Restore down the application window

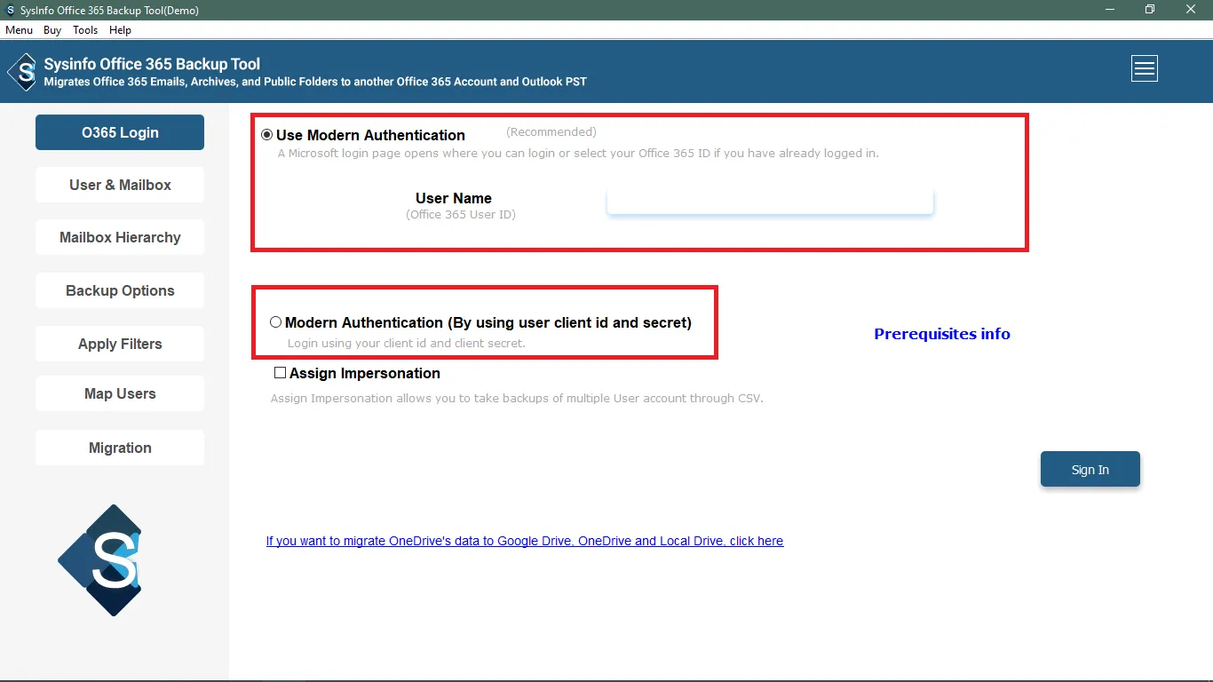tap(1150, 10)
